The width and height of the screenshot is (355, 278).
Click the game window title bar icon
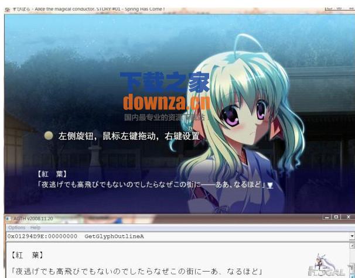8,9
